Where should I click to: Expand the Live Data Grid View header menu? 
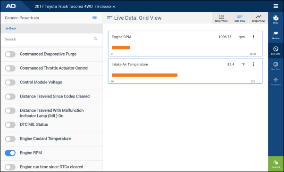[x=109, y=17]
